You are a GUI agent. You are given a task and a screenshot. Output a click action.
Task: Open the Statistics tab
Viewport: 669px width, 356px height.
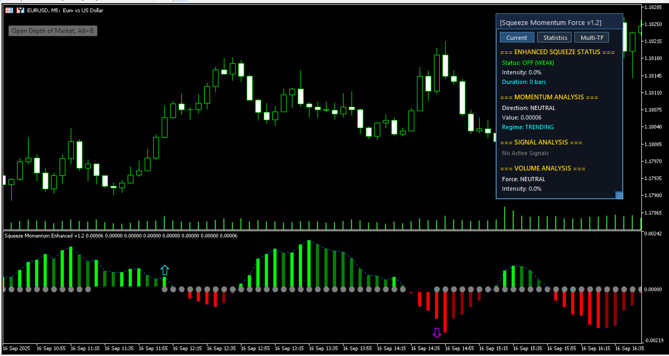555,38
